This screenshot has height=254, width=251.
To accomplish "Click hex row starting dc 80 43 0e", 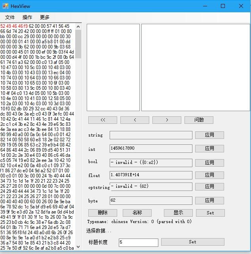I will [37, 114].
